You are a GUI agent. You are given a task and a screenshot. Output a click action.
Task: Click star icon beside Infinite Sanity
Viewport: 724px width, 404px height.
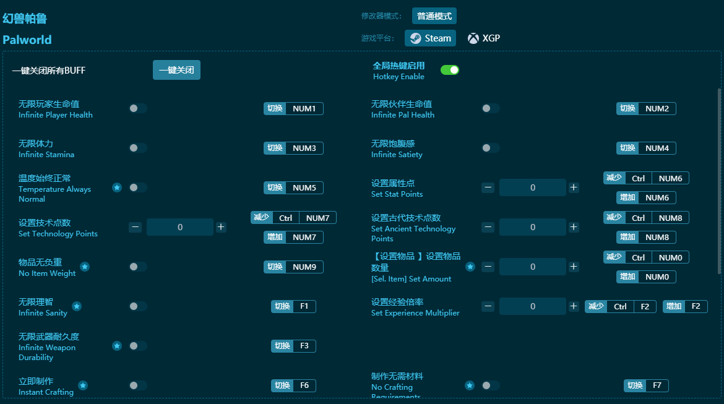click(77, 306)
